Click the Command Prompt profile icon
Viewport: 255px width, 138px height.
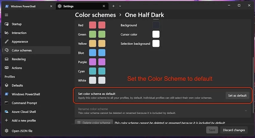pos(6,103)
